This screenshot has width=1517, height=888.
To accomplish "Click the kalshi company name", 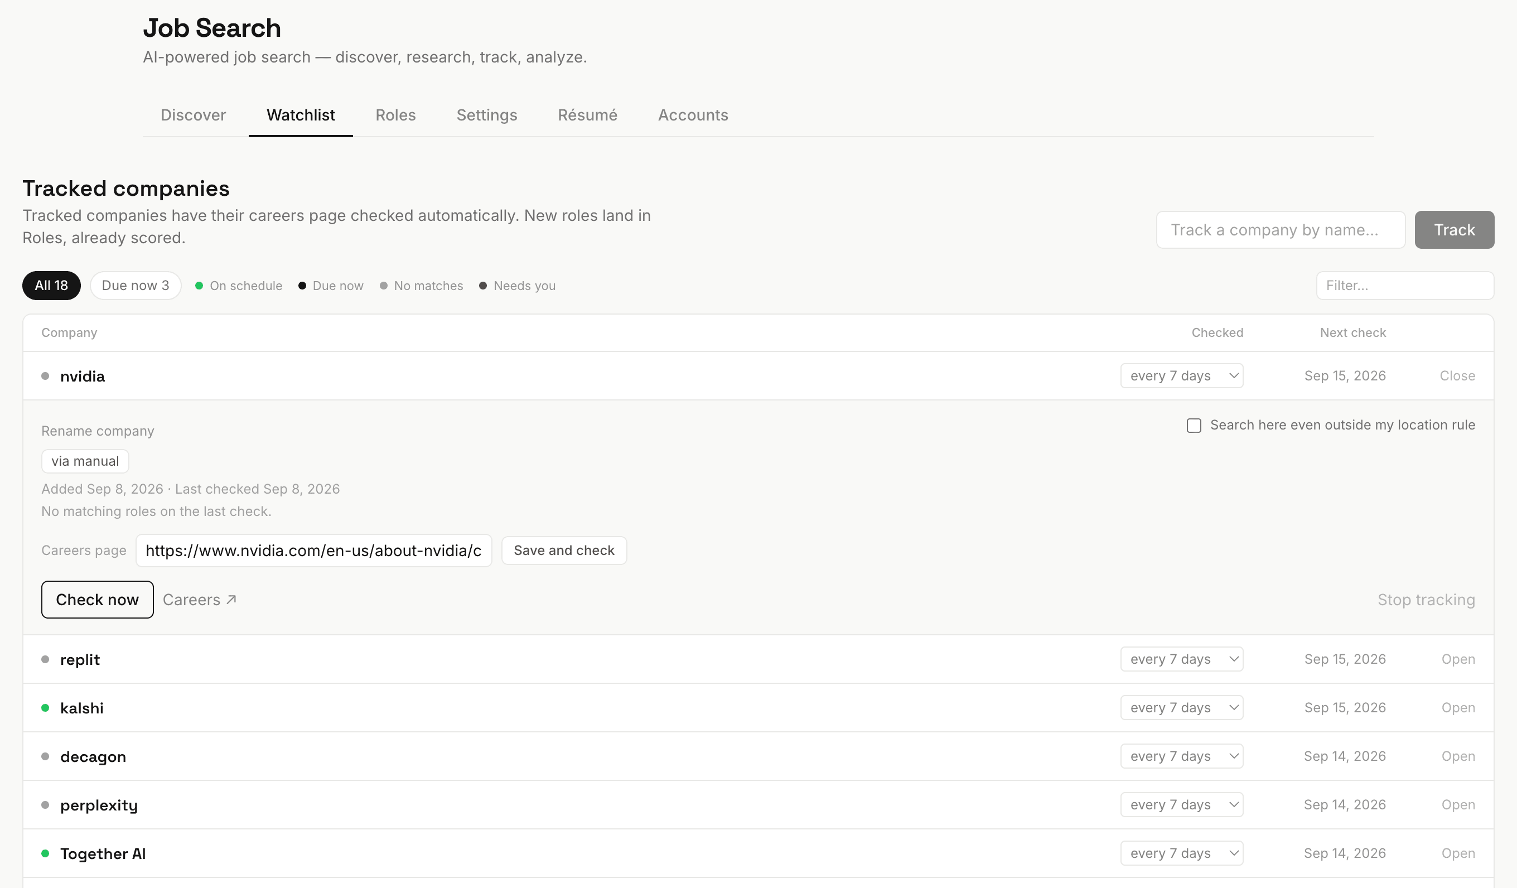I will [x=82, y=708].
